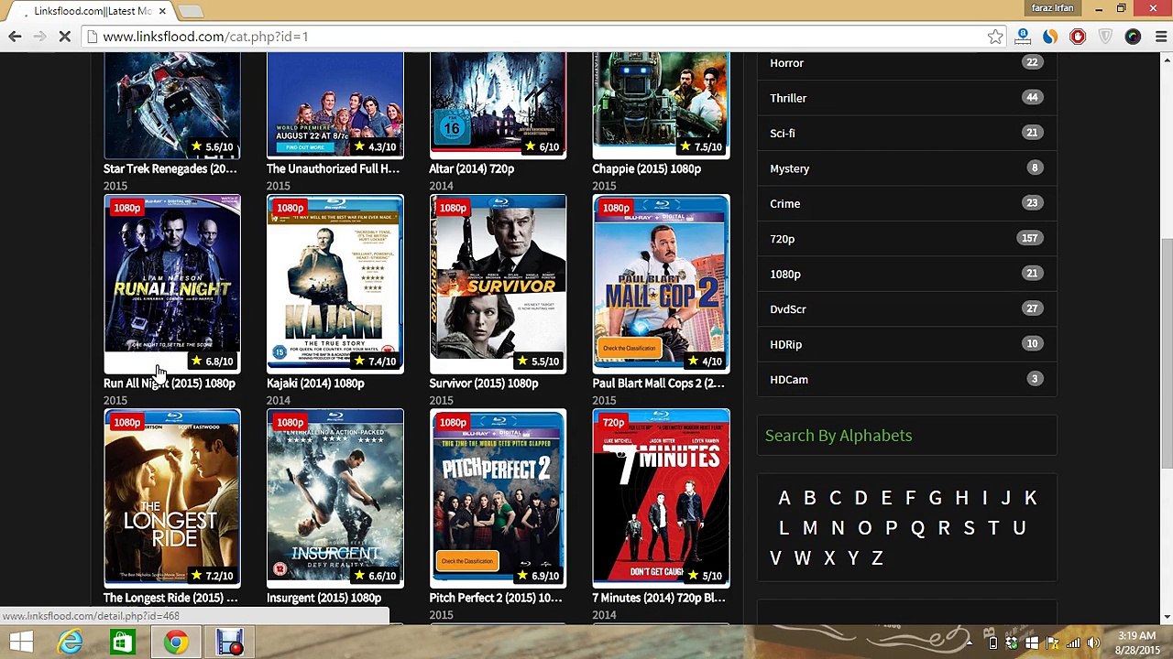The image size is (1173, 659).
Task: Open the Chrome hamburger menu
Action: [1160, 37]
